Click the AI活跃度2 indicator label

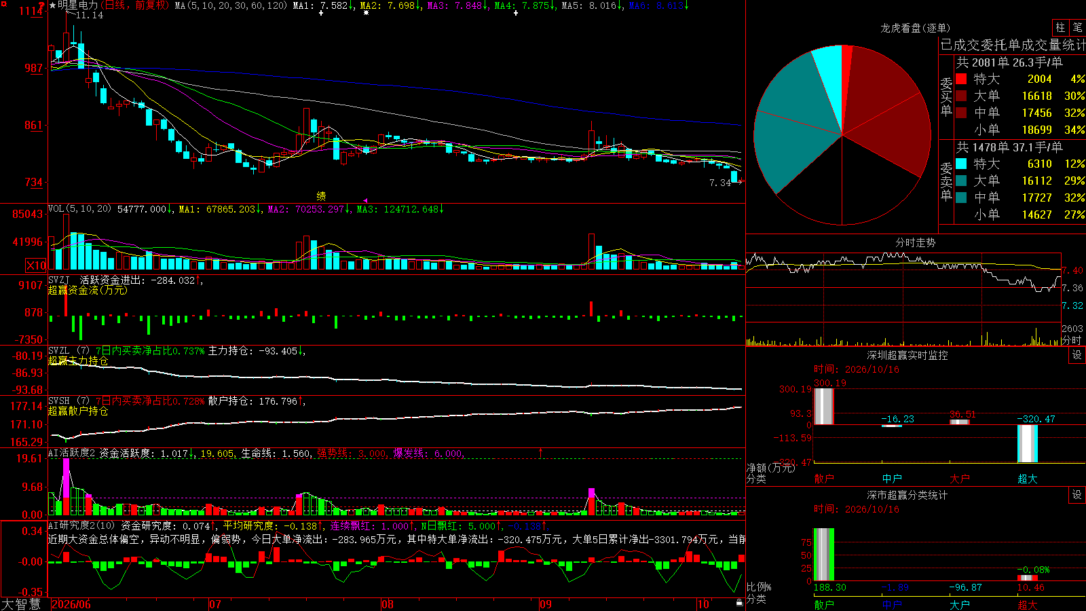click(72, 453)
